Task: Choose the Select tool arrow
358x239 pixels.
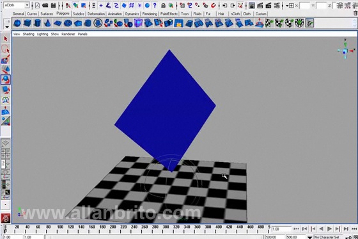Action: [x=6, y=39]
